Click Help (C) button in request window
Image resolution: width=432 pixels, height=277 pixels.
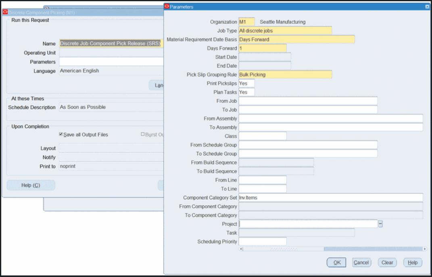pyautogui.click(x=31, y=185)
